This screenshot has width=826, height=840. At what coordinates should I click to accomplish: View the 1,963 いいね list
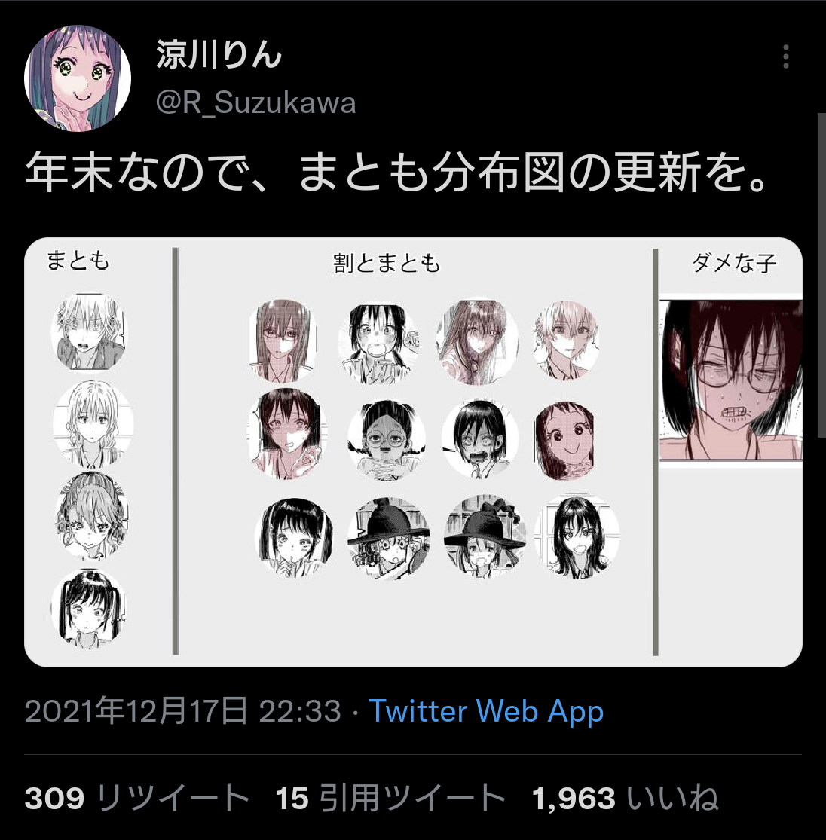click(625, 798)
